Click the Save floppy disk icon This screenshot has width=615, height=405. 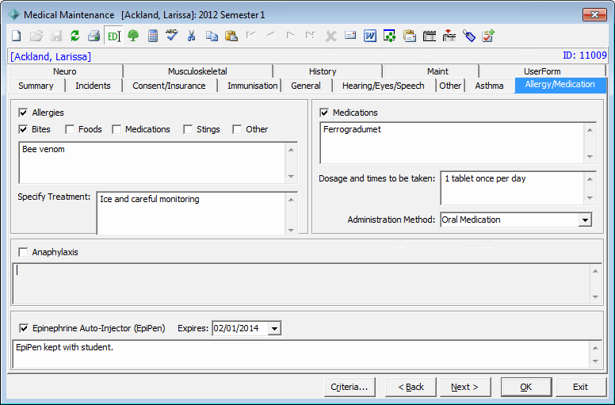(56, 36)
